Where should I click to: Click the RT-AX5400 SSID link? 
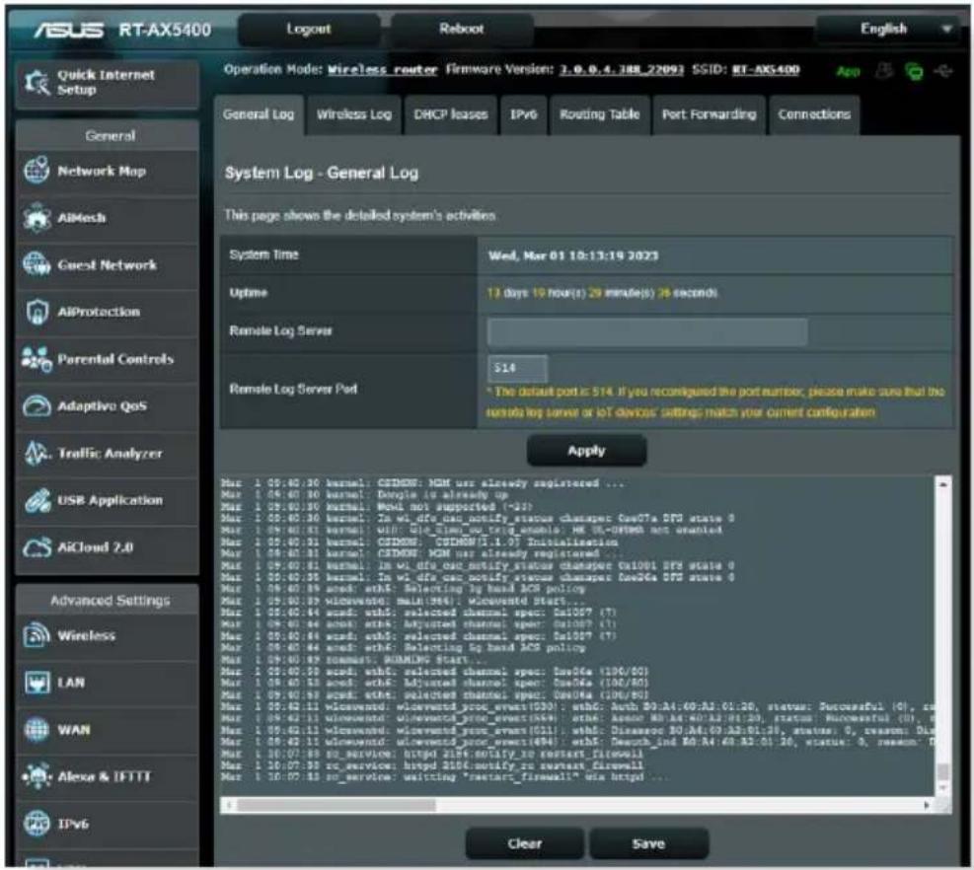pyautogui.click(x=766, y=70)
